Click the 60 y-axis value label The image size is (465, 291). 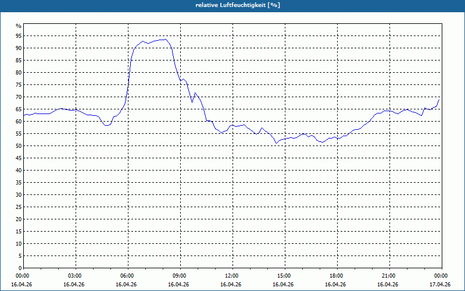19,122
